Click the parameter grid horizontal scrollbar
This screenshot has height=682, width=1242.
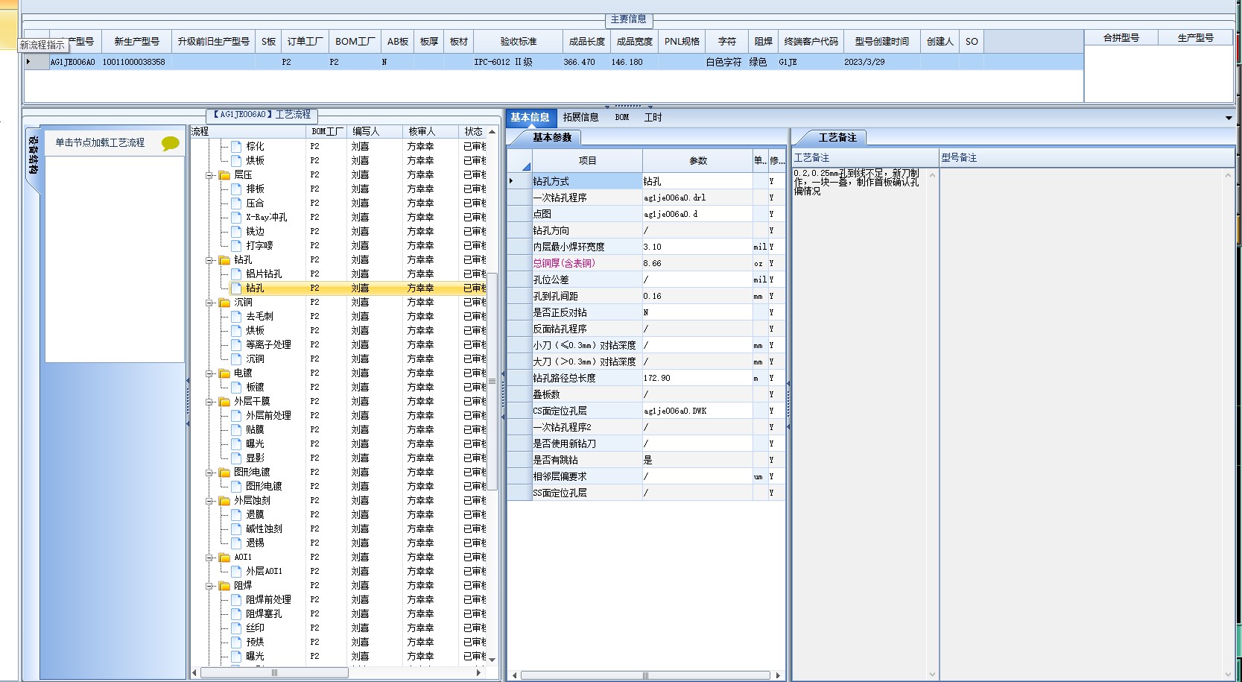coord(645,675)
